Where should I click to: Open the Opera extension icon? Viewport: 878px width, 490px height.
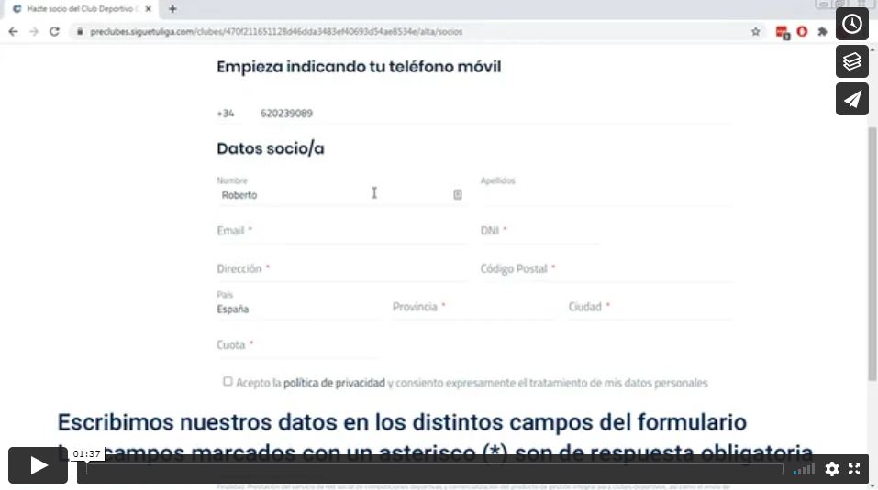[x=802, y=32]
